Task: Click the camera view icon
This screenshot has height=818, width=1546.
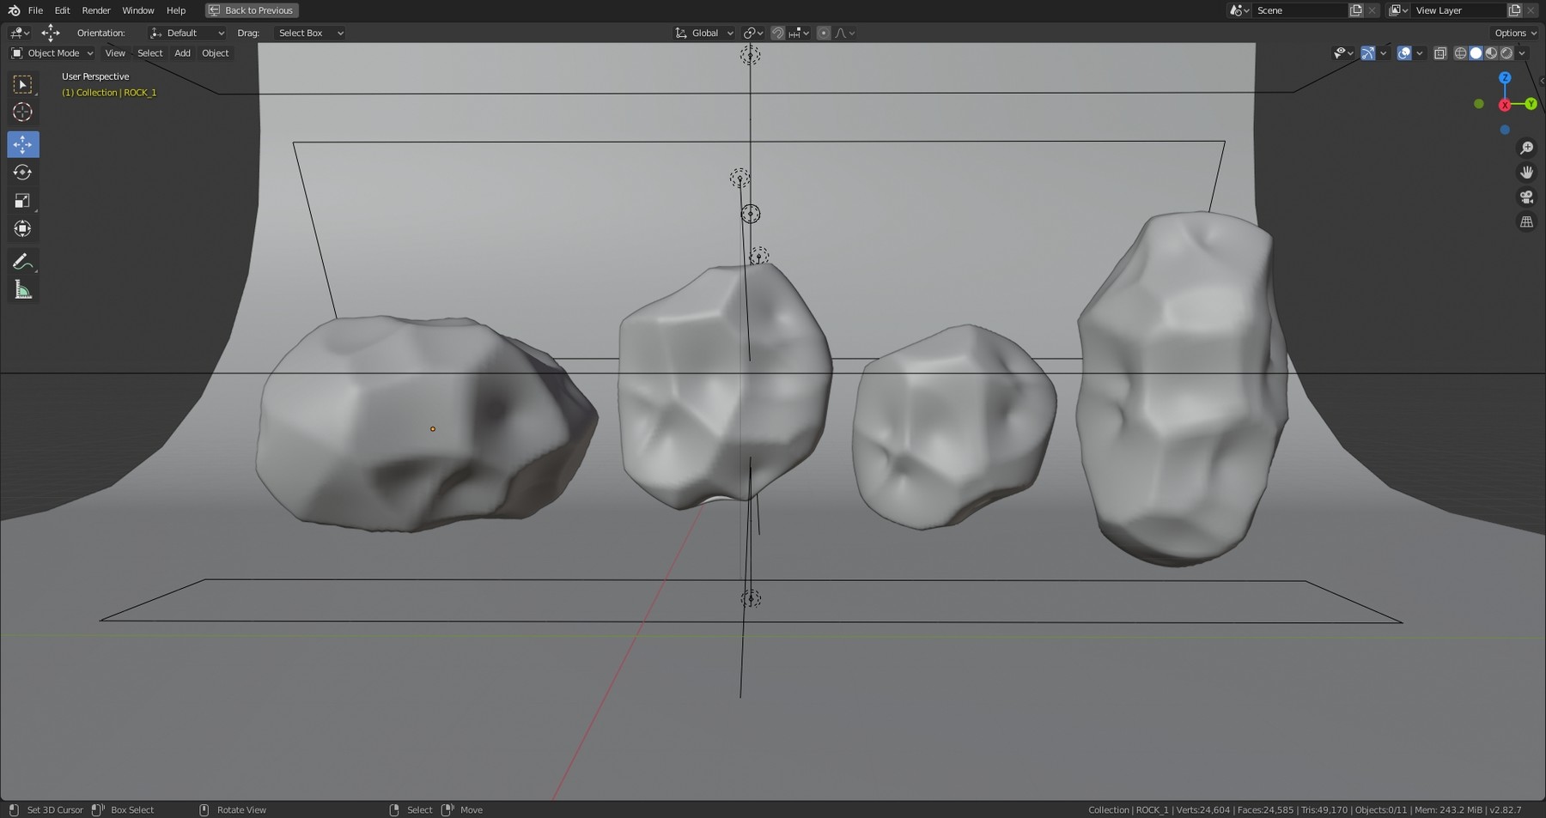Action: [x=1527, y=196]
